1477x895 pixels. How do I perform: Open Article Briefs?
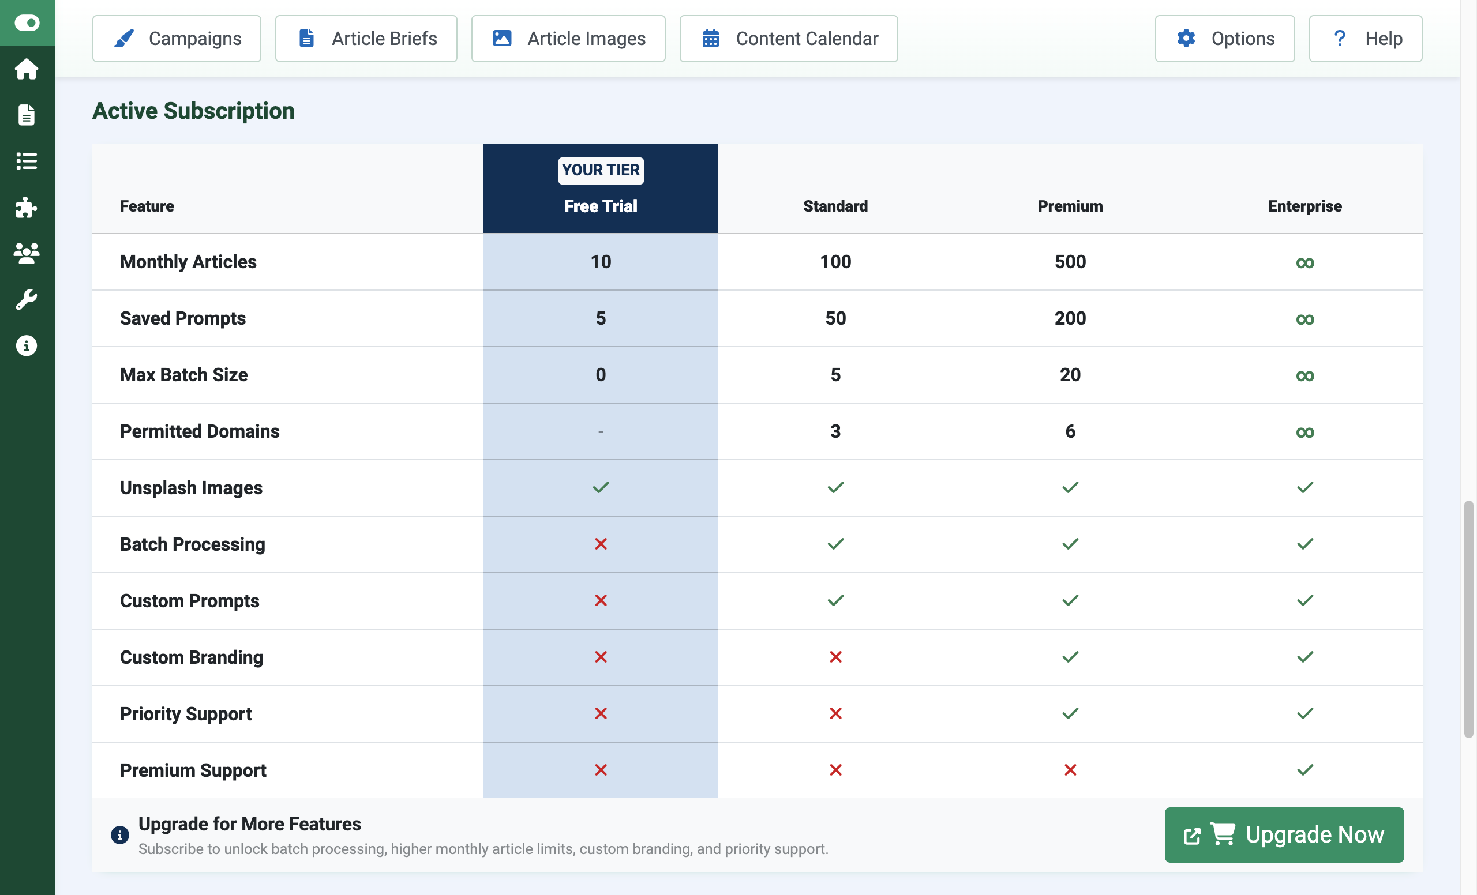(x=366, y=38)
